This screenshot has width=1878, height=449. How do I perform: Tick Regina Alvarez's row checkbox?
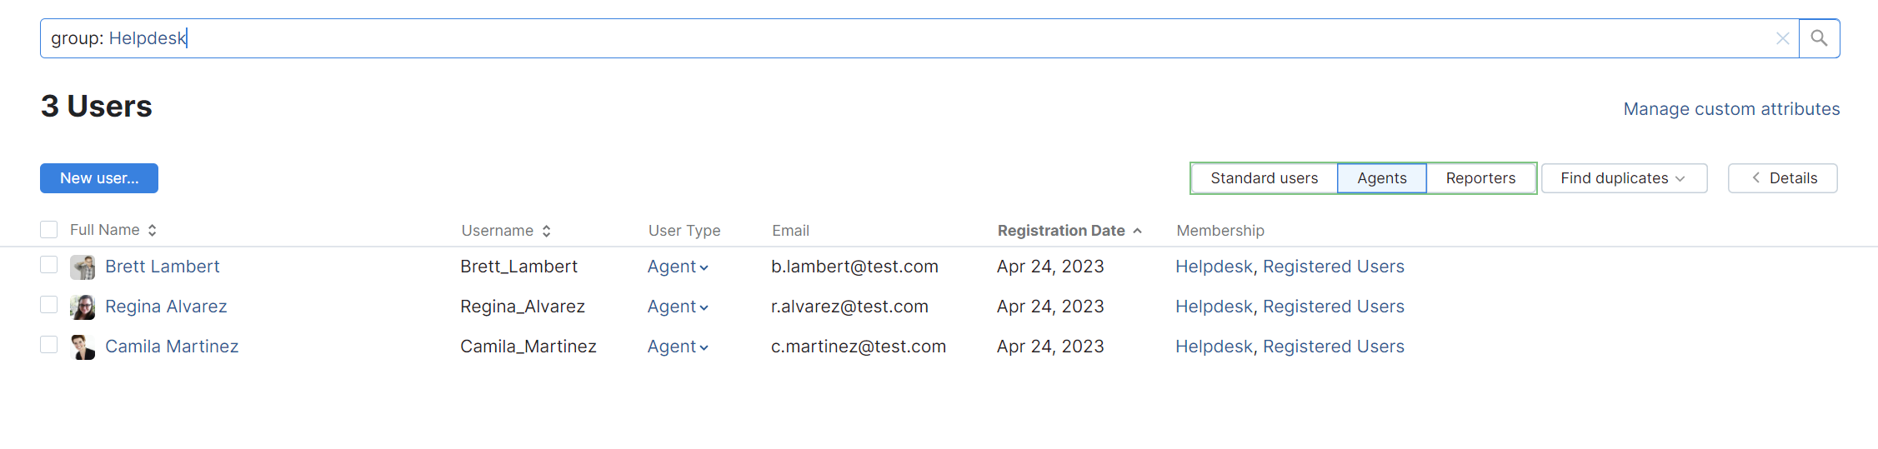49,305
